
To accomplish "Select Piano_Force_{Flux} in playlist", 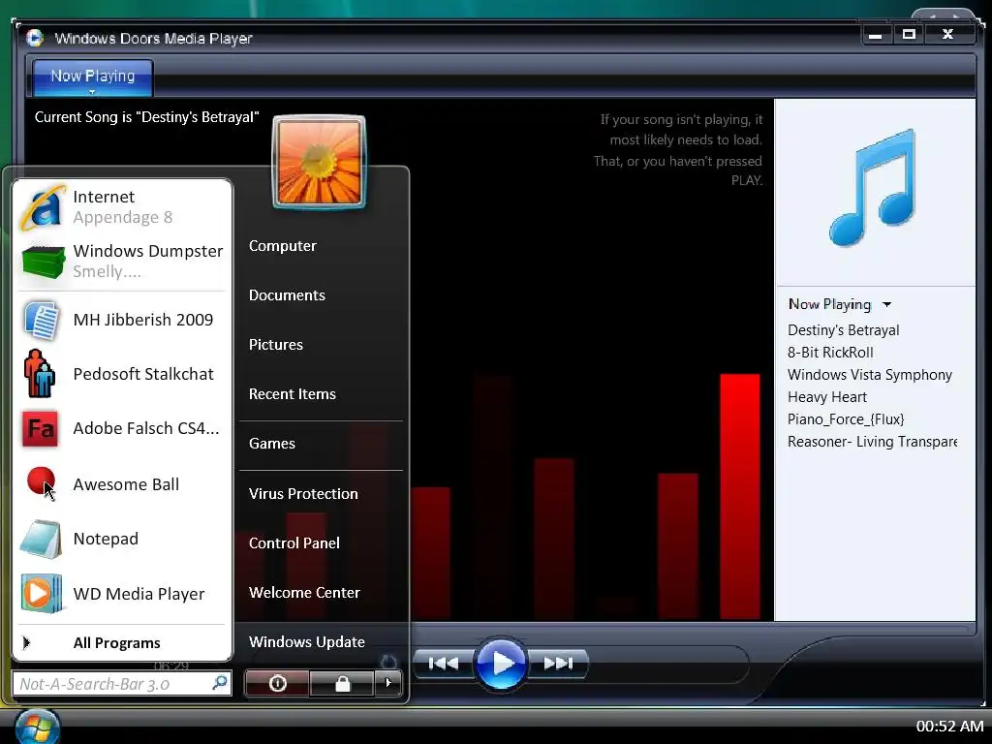I will click(x=845, y=418).
